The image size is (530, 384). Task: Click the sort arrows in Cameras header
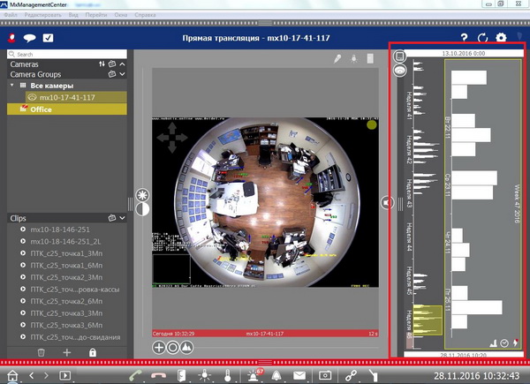102,64
